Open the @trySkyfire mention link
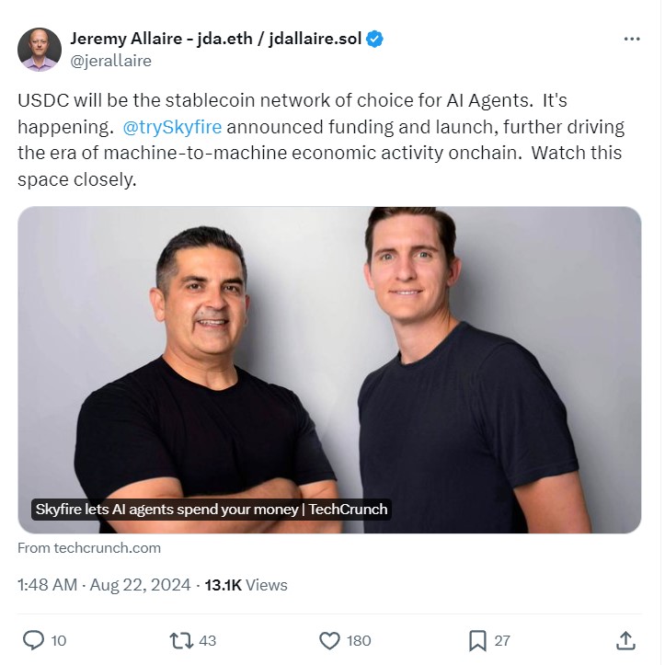 172,127
